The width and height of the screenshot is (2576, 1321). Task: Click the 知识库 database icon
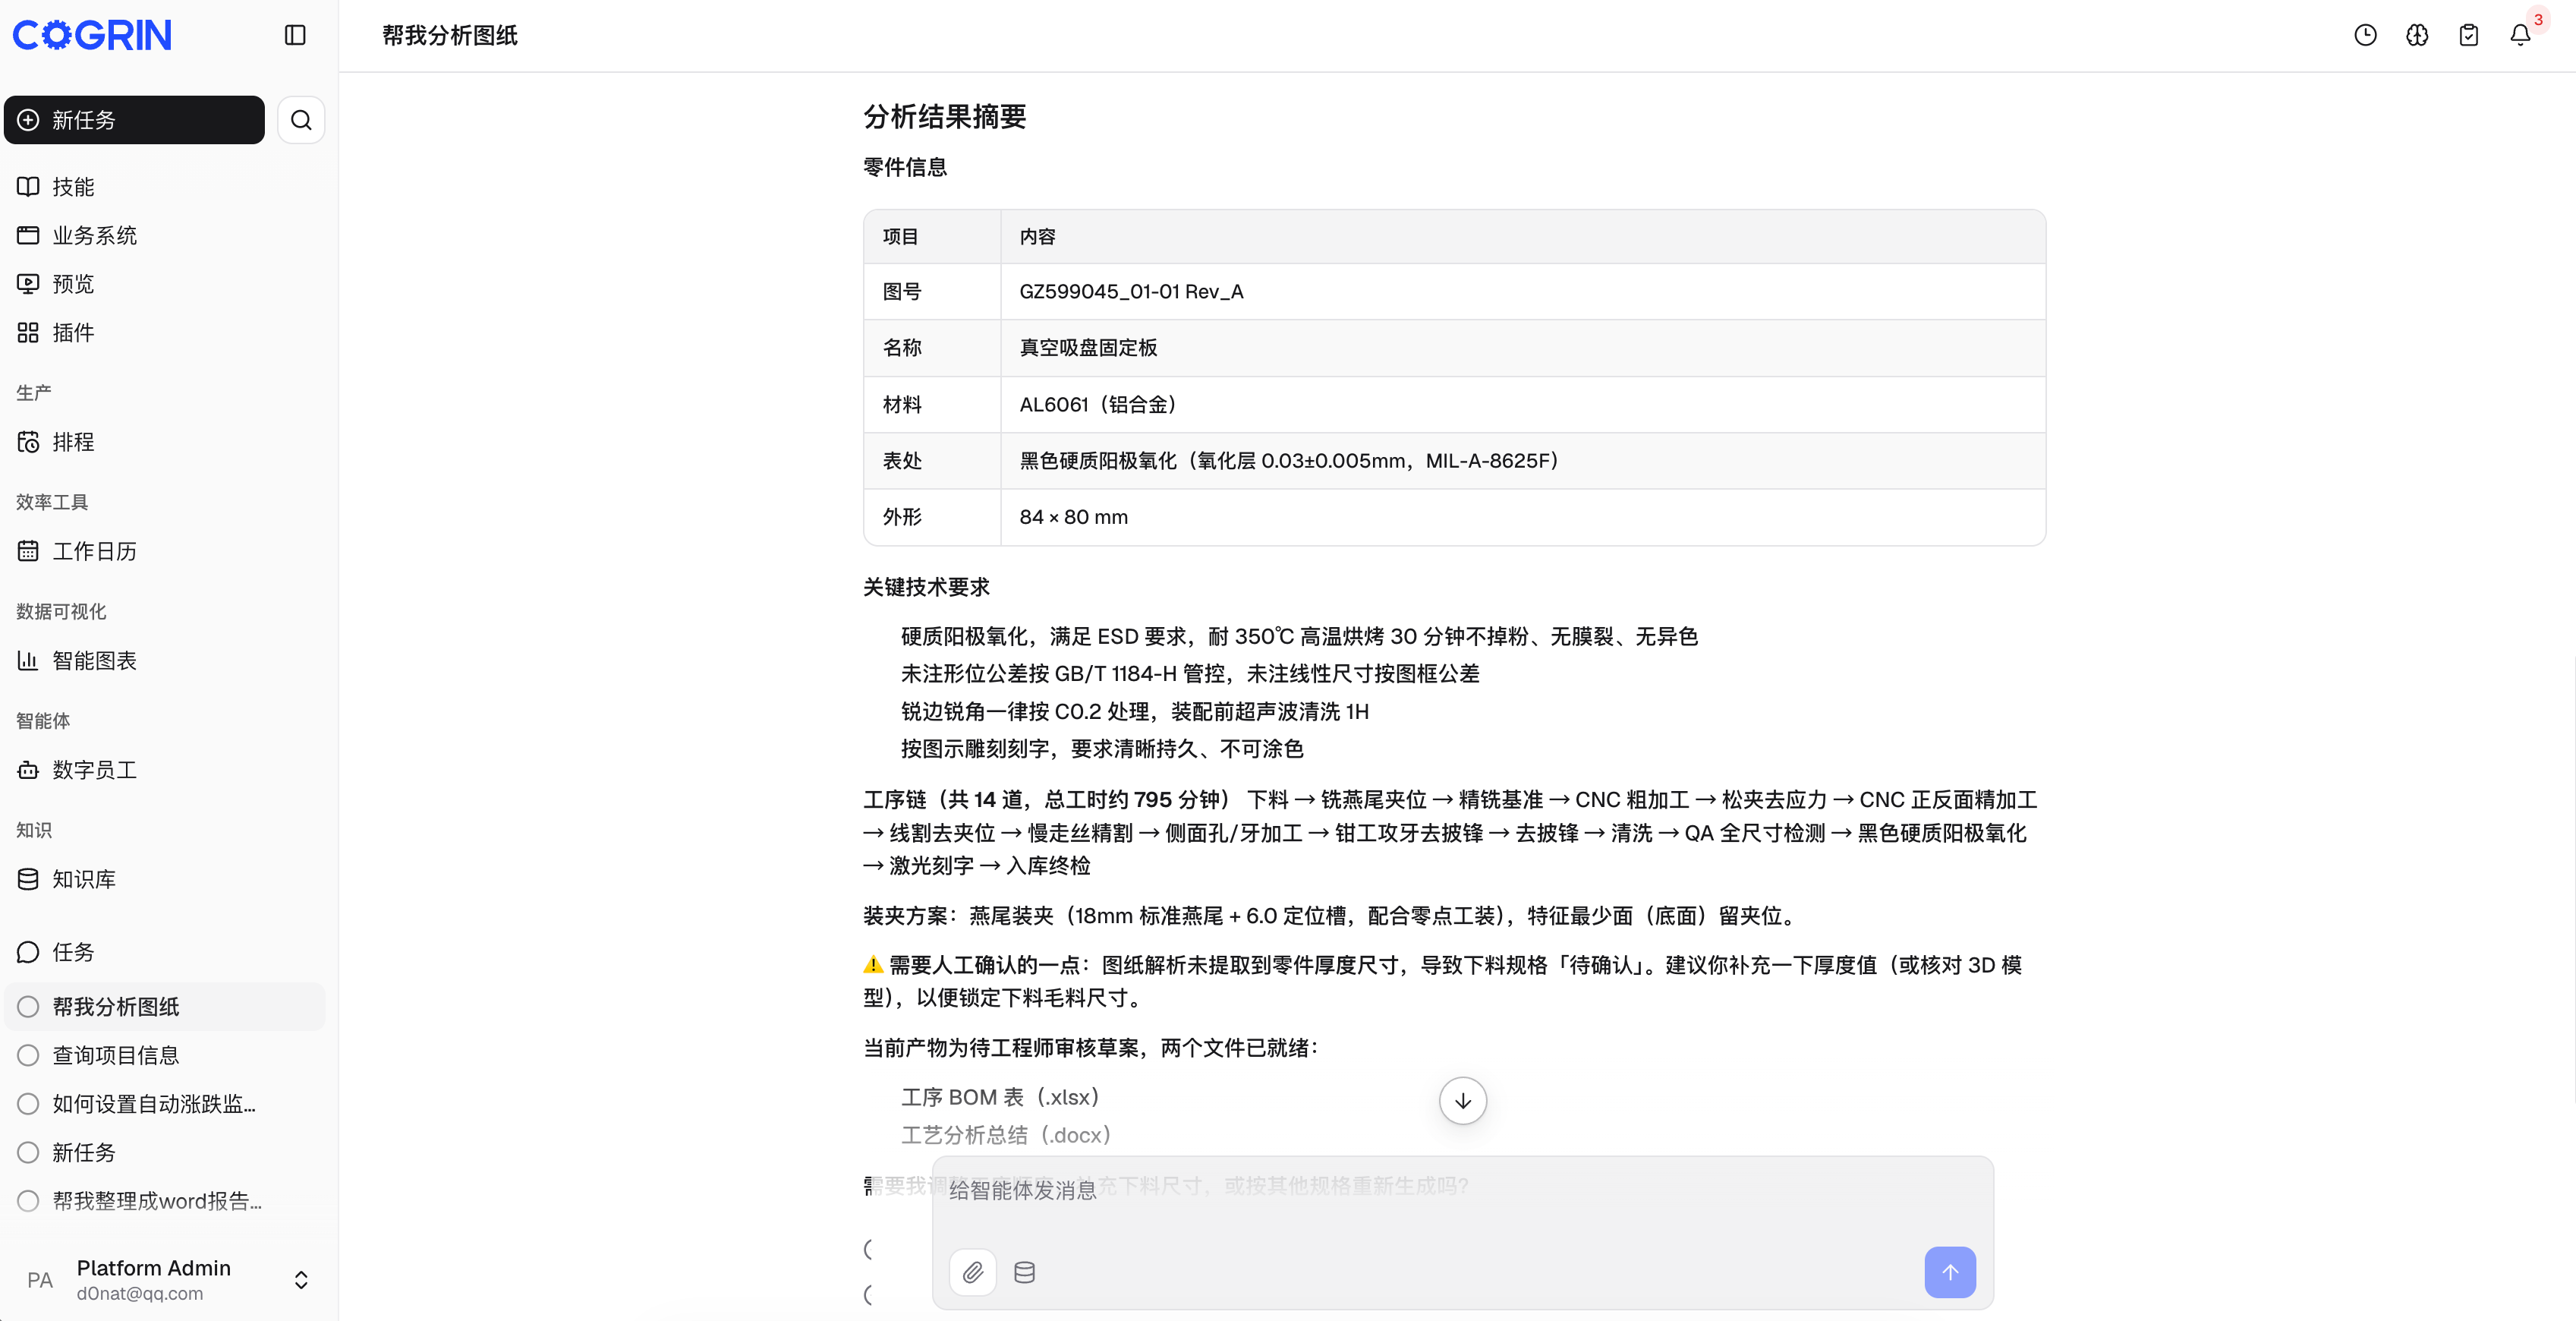pyautogui.click(x=28, y=879)
